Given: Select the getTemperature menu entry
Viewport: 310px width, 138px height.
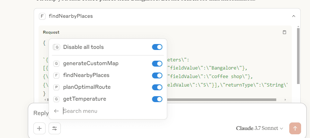Looking at the screenshot, I should tap(108, 99).
